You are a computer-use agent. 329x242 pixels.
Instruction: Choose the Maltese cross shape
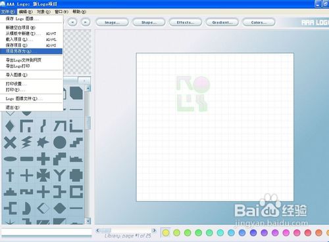[x=43, y=175]
